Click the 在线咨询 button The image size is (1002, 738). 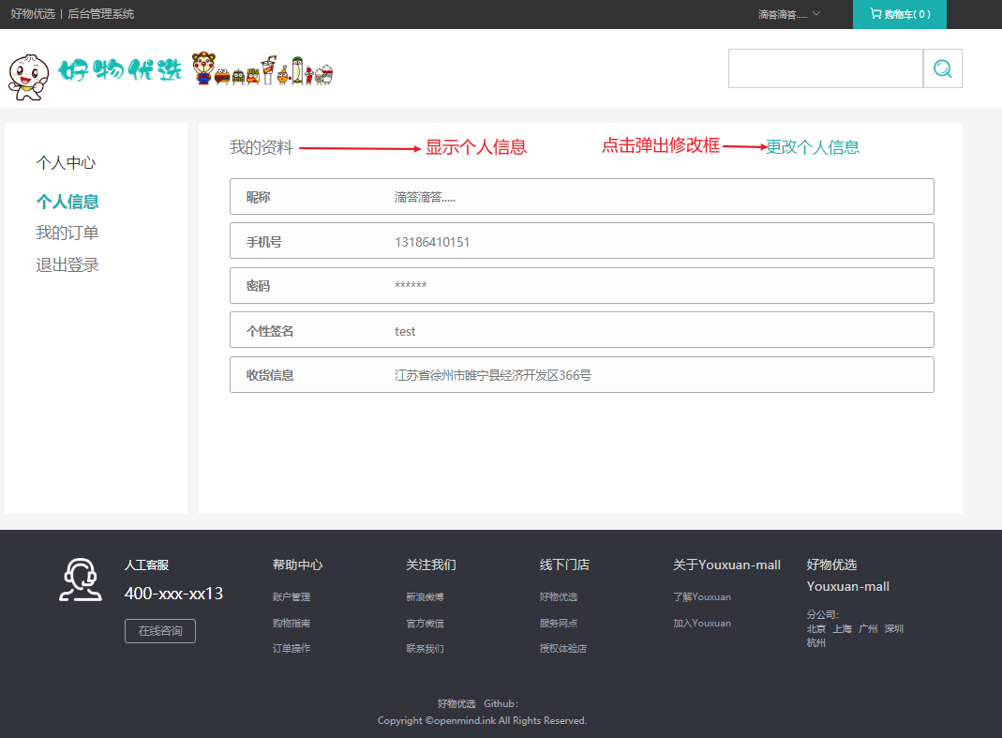tap(159, 631)
